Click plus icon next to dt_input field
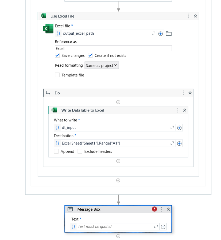221x240 pixels. click(179, 128)
